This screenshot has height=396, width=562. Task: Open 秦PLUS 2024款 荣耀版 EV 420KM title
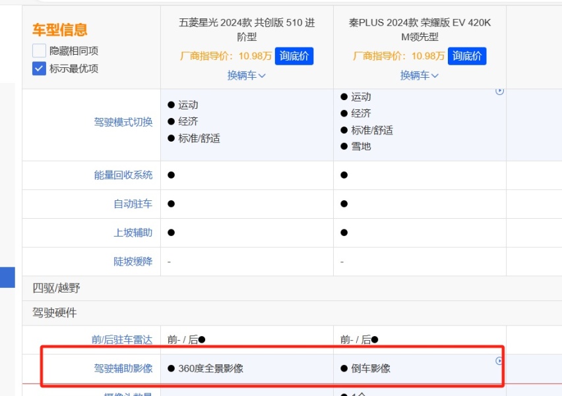(x=420, y=30)
